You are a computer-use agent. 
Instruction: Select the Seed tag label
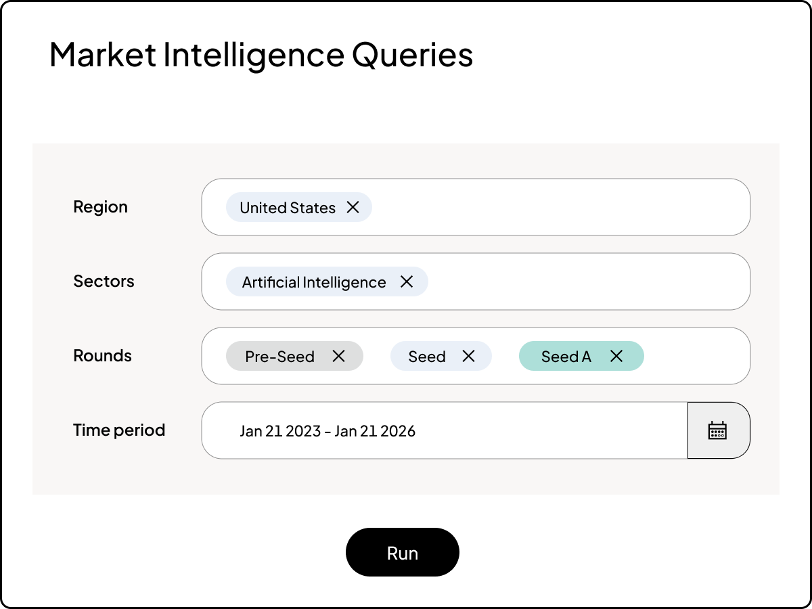click(x=427, y=357)
